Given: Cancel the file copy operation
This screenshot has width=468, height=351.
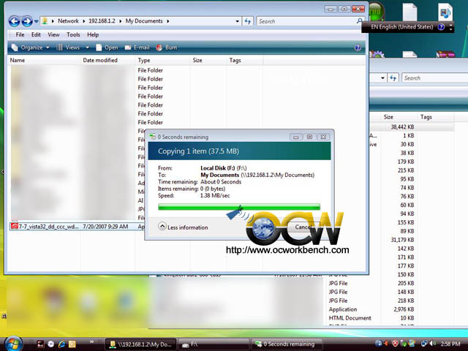Looking at the screenshot, I should pyautogui.click(x=303, y=227).
